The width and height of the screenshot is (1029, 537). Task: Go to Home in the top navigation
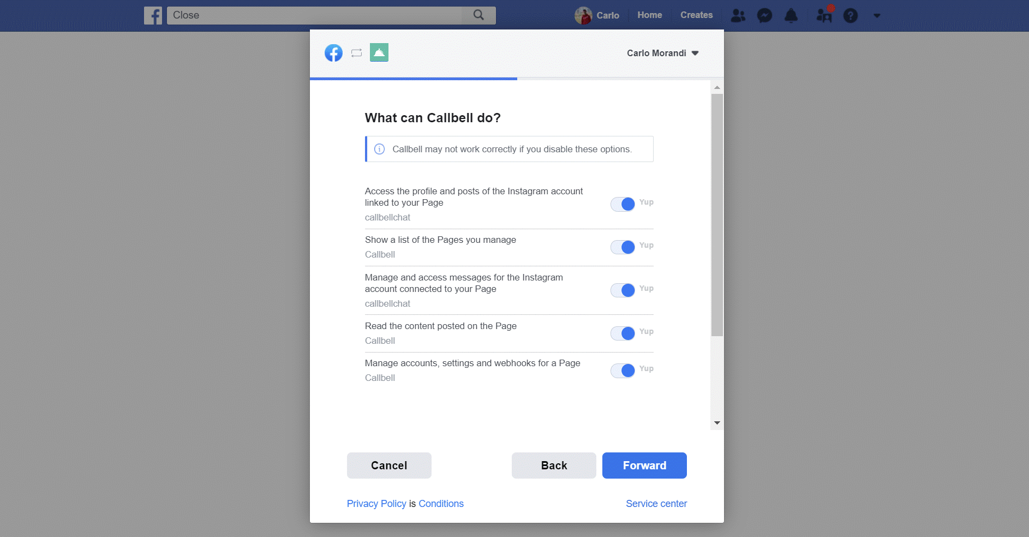(649, 15)
